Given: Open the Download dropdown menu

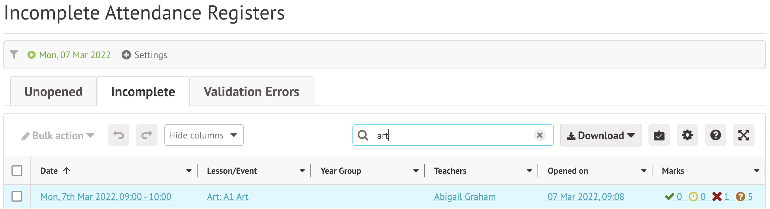Looking at the screenshot, I should pos(601,135).
